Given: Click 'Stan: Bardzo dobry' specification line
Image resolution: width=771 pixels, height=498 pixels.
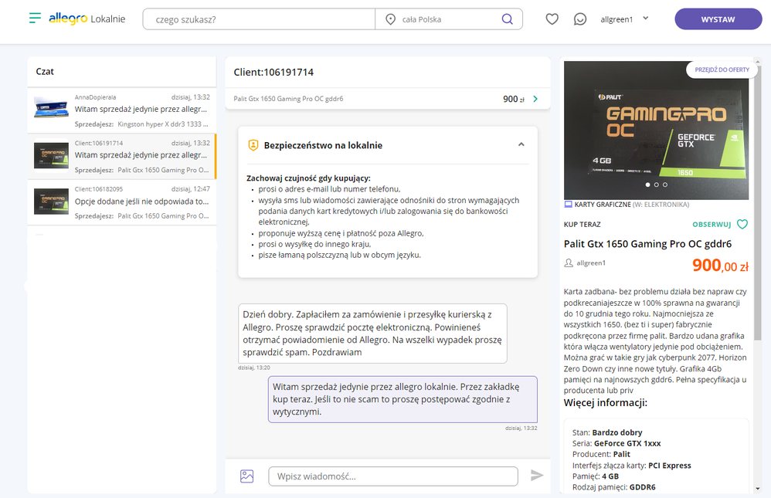Looking at the screenshot, I should [x=607, y=432].
